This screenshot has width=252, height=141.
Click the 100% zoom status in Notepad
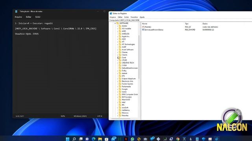pos(63,116)
